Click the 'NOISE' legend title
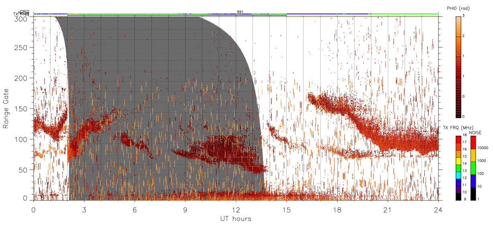Viewport: 493px width, 227px height. pos(475,132)
